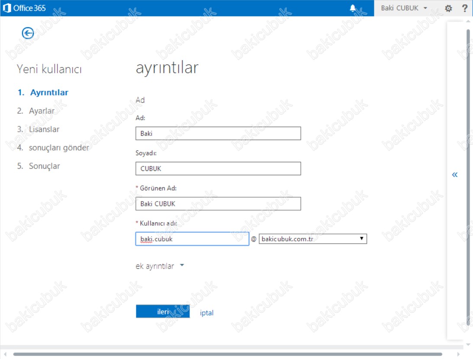
Task: Click the horizontal scrollbar at bottom
Action: [228, 354]
